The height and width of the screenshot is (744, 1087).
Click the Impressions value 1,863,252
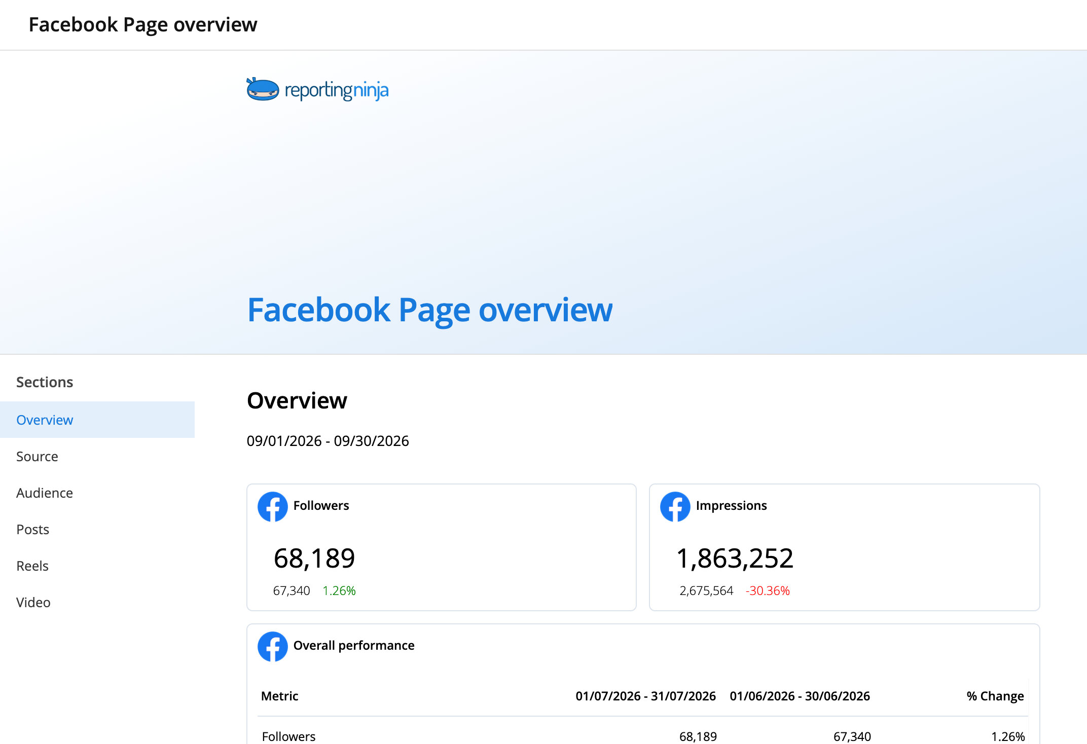(x=735, y=559)
